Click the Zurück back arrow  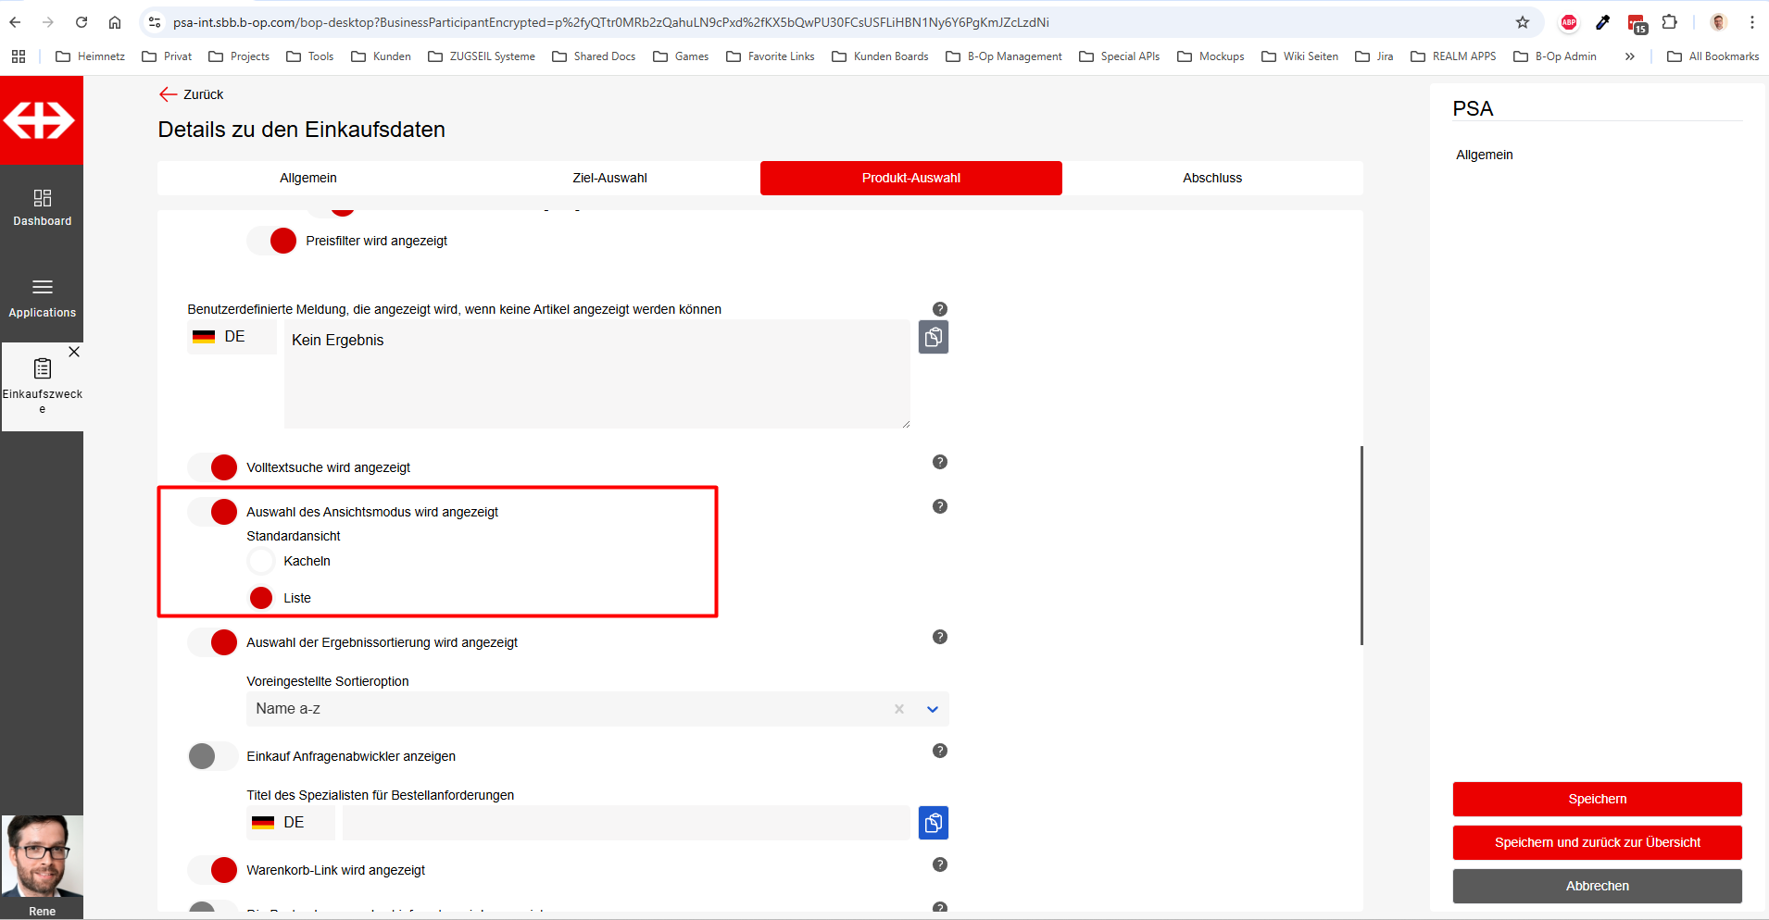(169, 94)
